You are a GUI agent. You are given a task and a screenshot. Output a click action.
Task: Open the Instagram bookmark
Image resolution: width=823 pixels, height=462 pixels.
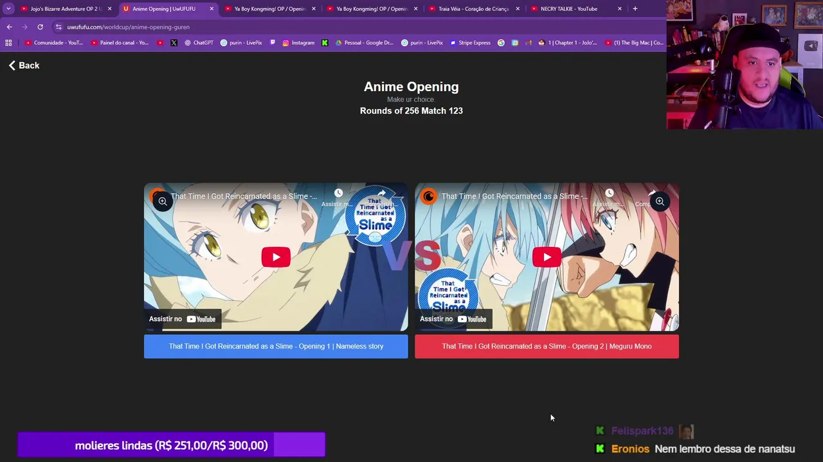[x=298, y=43]
